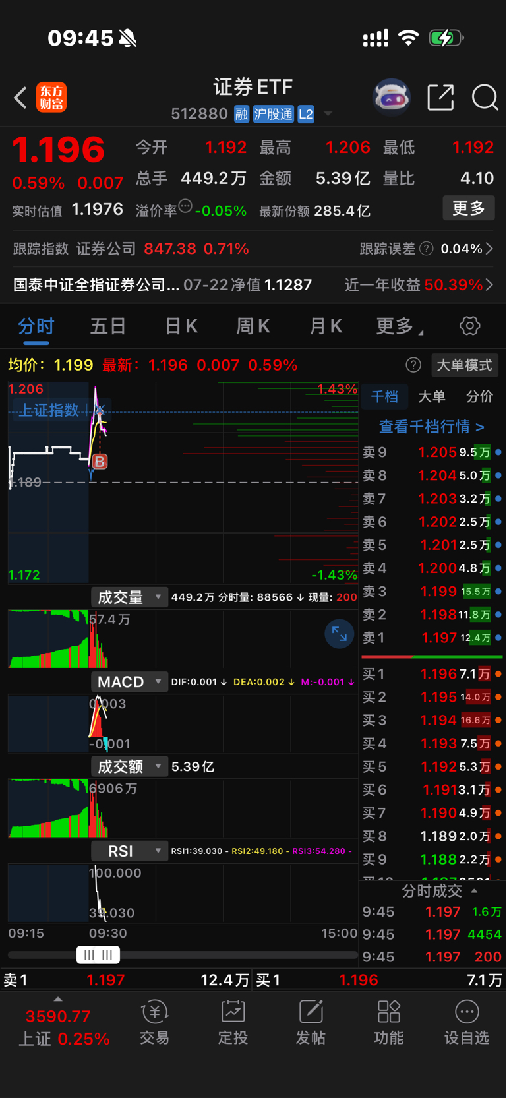Open the MACD indicator dropdown
The width and height of the screenshot is (507, 1098).
[129, 682]
